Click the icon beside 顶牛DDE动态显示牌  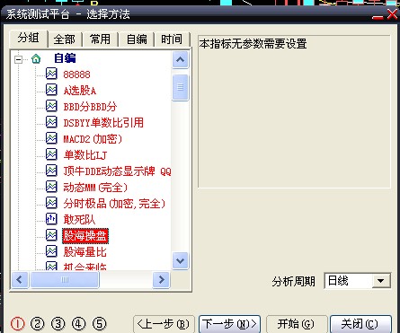(51, 171)
